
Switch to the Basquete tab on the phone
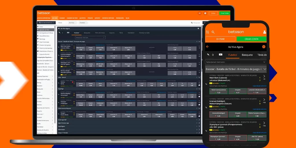247,55
